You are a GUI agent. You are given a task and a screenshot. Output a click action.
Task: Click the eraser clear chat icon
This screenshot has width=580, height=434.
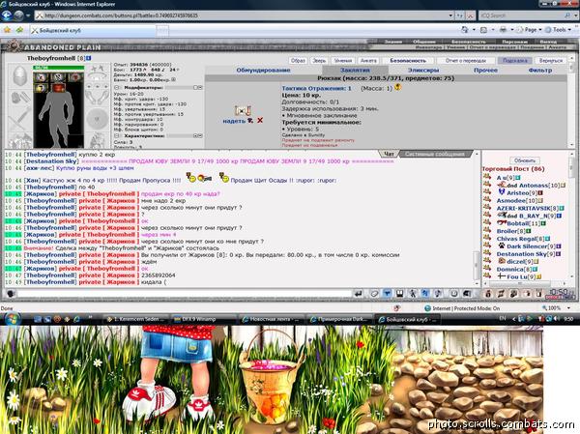pyautogui.click(x=374, y=294)
